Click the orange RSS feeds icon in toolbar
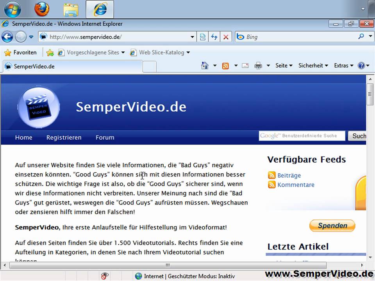 [x=225, y=66]
